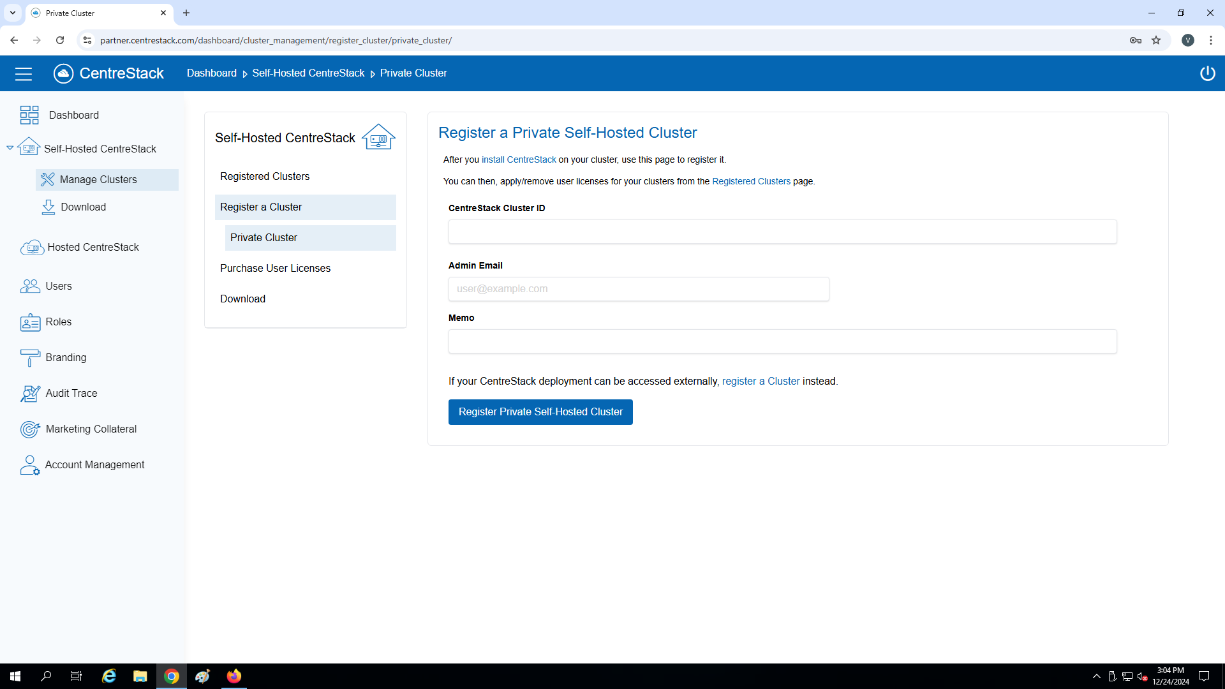
Task: Click Dashboard in the breadcrumb
Action: click(212, 73)
